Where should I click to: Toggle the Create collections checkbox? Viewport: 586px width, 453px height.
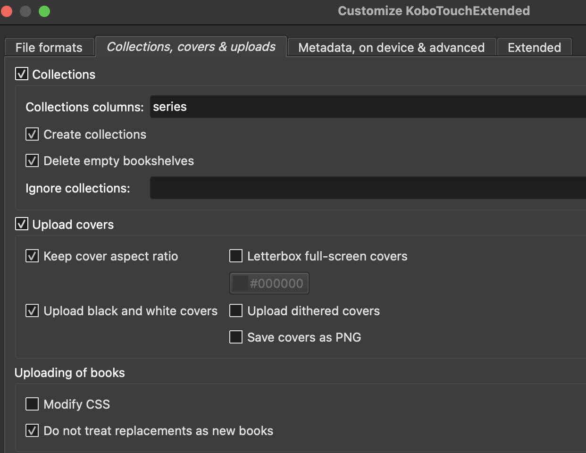click(x=32, y=134)
